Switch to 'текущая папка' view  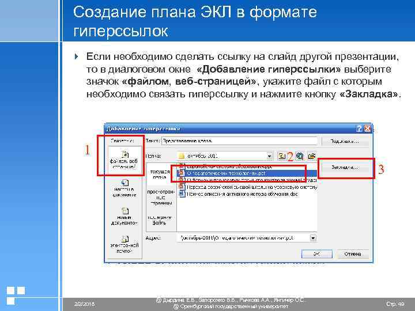click(160, 174)
